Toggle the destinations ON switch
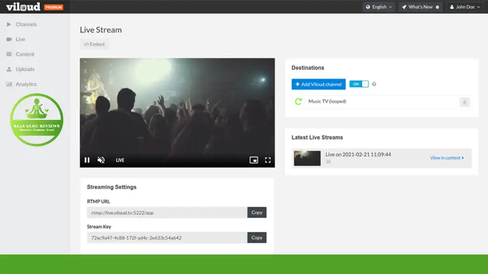Viewport: 488px width, 274px height. [x=359, y=84]
